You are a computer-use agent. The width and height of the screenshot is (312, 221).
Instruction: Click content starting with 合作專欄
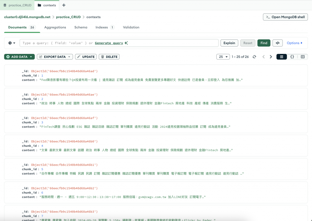(x=141, y=174)
